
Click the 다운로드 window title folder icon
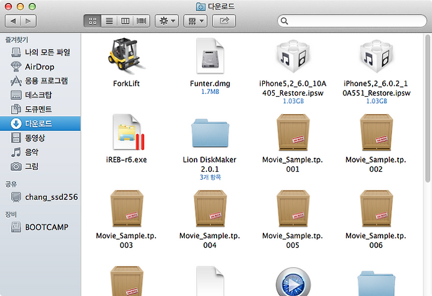[200, 7]
